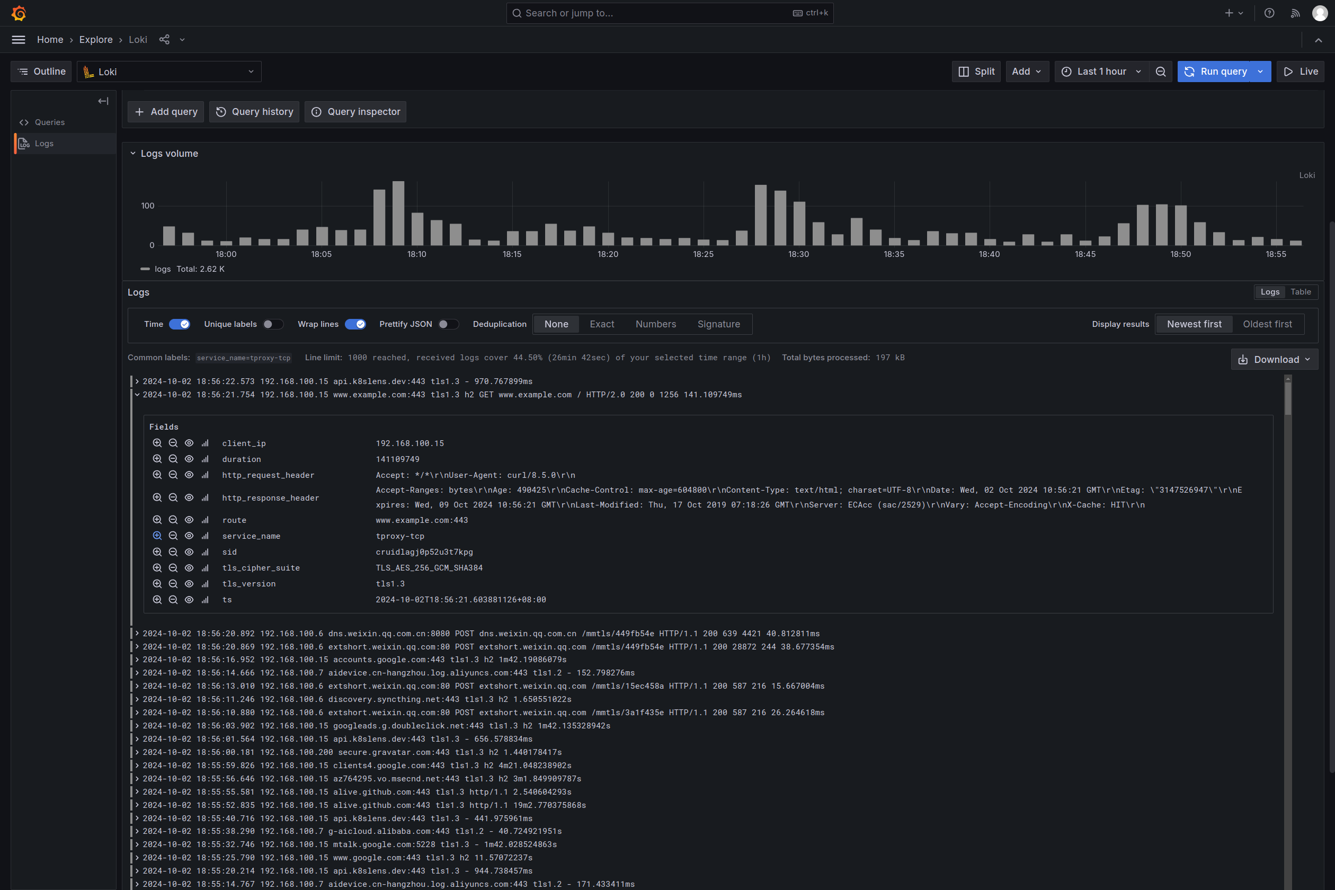This screenshot has height=890, width=1335.
Task: Show ad-hoc statistics for route field
Action: coord(205,520)
